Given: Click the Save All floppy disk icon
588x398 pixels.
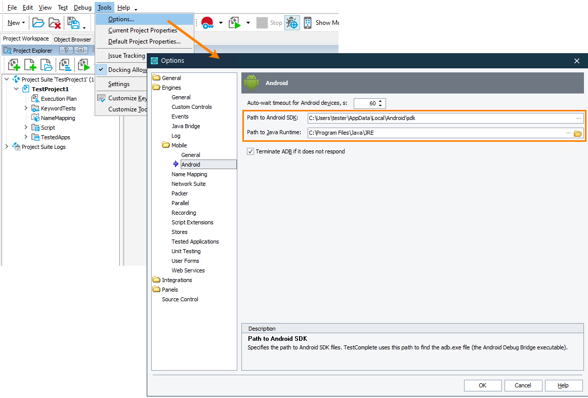Looking at the screenshot, I should [x=73, y=23].
